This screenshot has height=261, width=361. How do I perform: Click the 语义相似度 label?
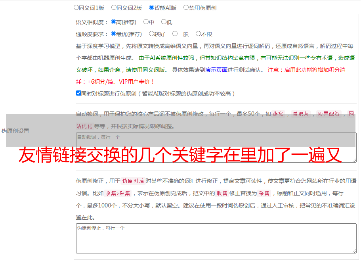click(92, 22)
